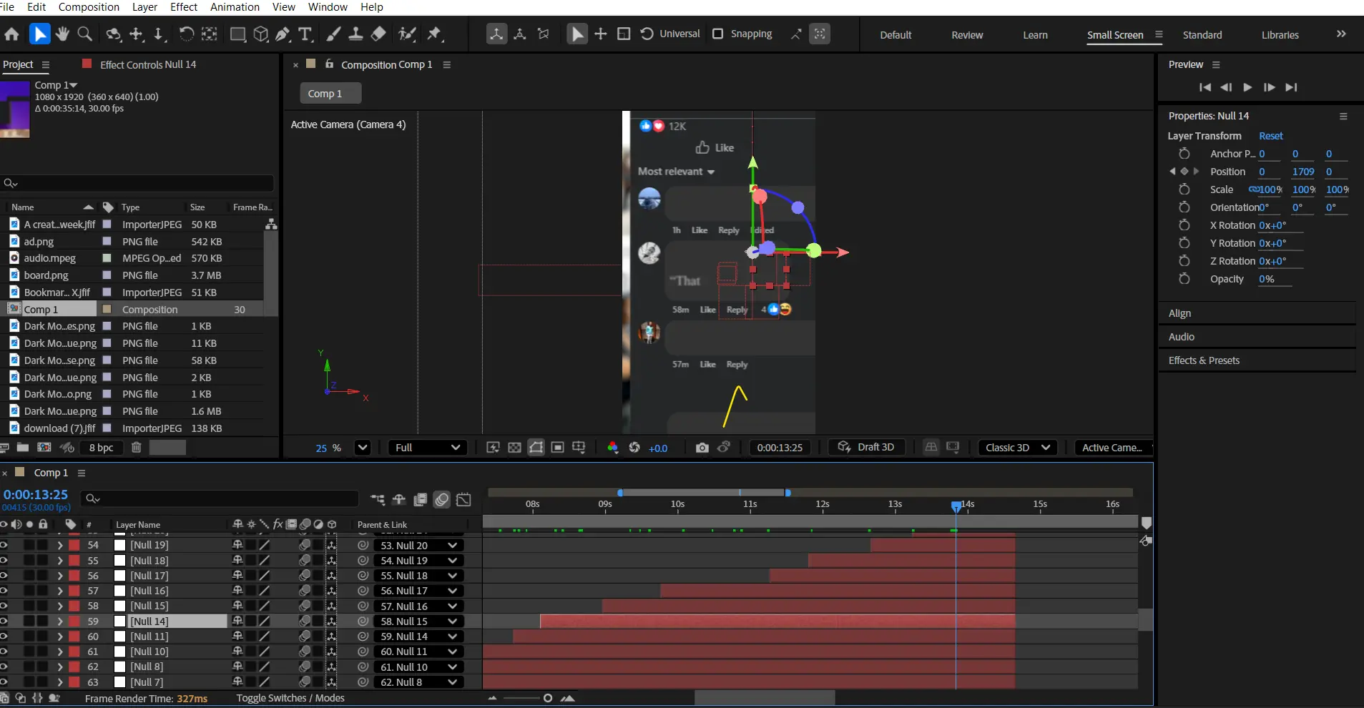The height and width of the screenshot is (708, 1364).
Task: Click the Puppet Pin tool
Action: point(434,34)
